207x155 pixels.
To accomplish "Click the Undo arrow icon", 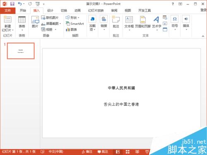I will tap(20, 4).
